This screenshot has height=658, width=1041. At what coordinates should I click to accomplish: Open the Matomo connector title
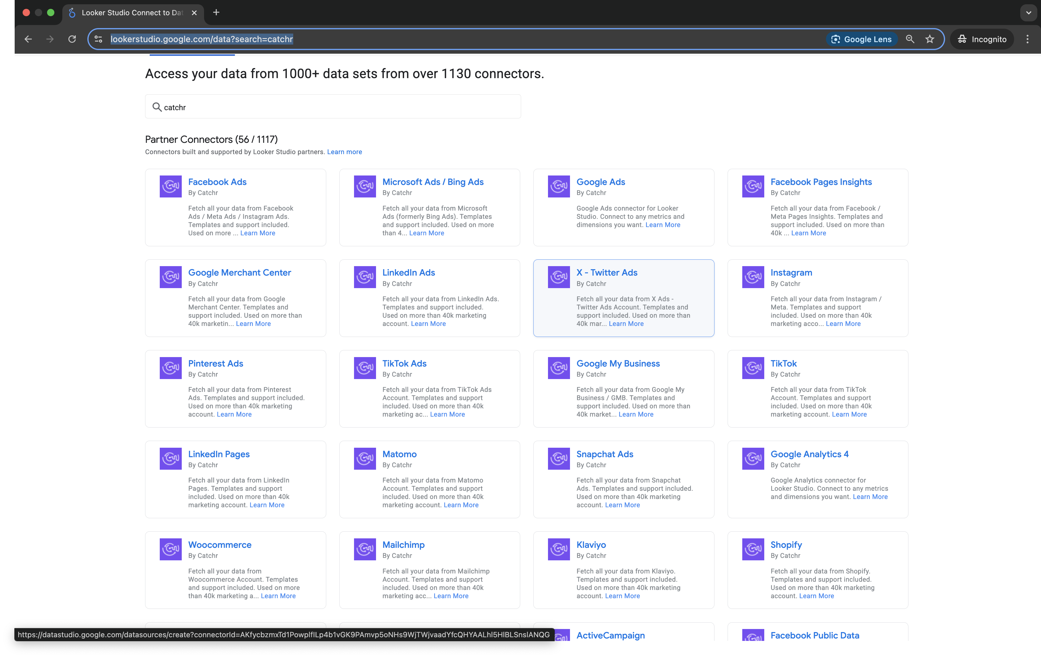click(x=399, y=454)
